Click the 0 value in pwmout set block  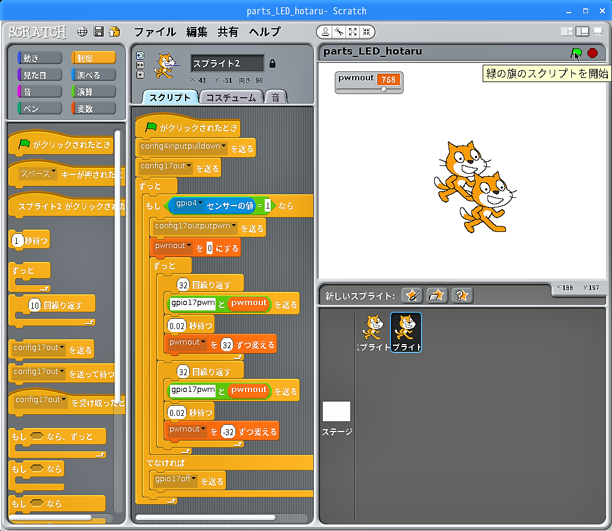(x=210, y=248)
